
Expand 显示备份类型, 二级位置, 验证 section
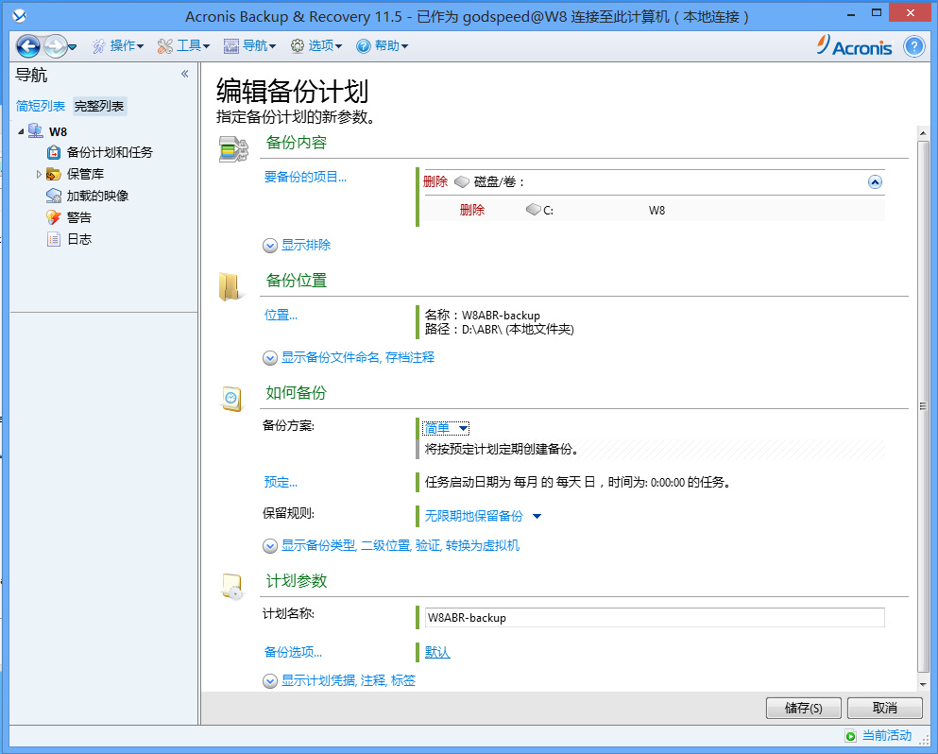coord(391,545)
